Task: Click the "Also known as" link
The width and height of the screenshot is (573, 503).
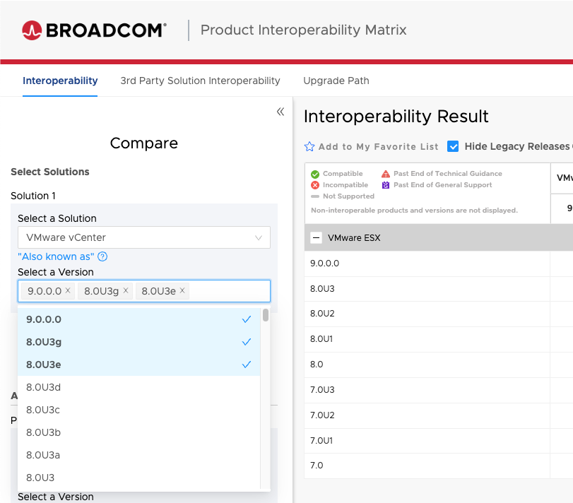Action: [x=56, y=256]
